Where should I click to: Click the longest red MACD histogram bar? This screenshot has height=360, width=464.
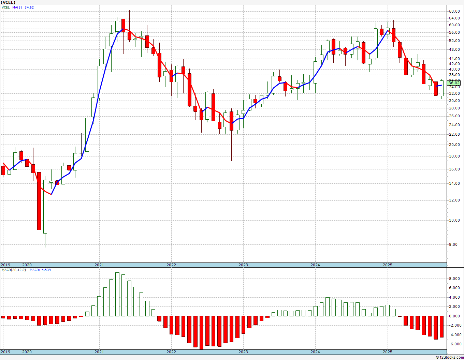click(x=201, y=332)
